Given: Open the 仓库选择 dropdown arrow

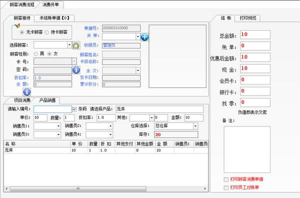Looking at the screenshot, I should pyautogui.click(x=195, y=126).
